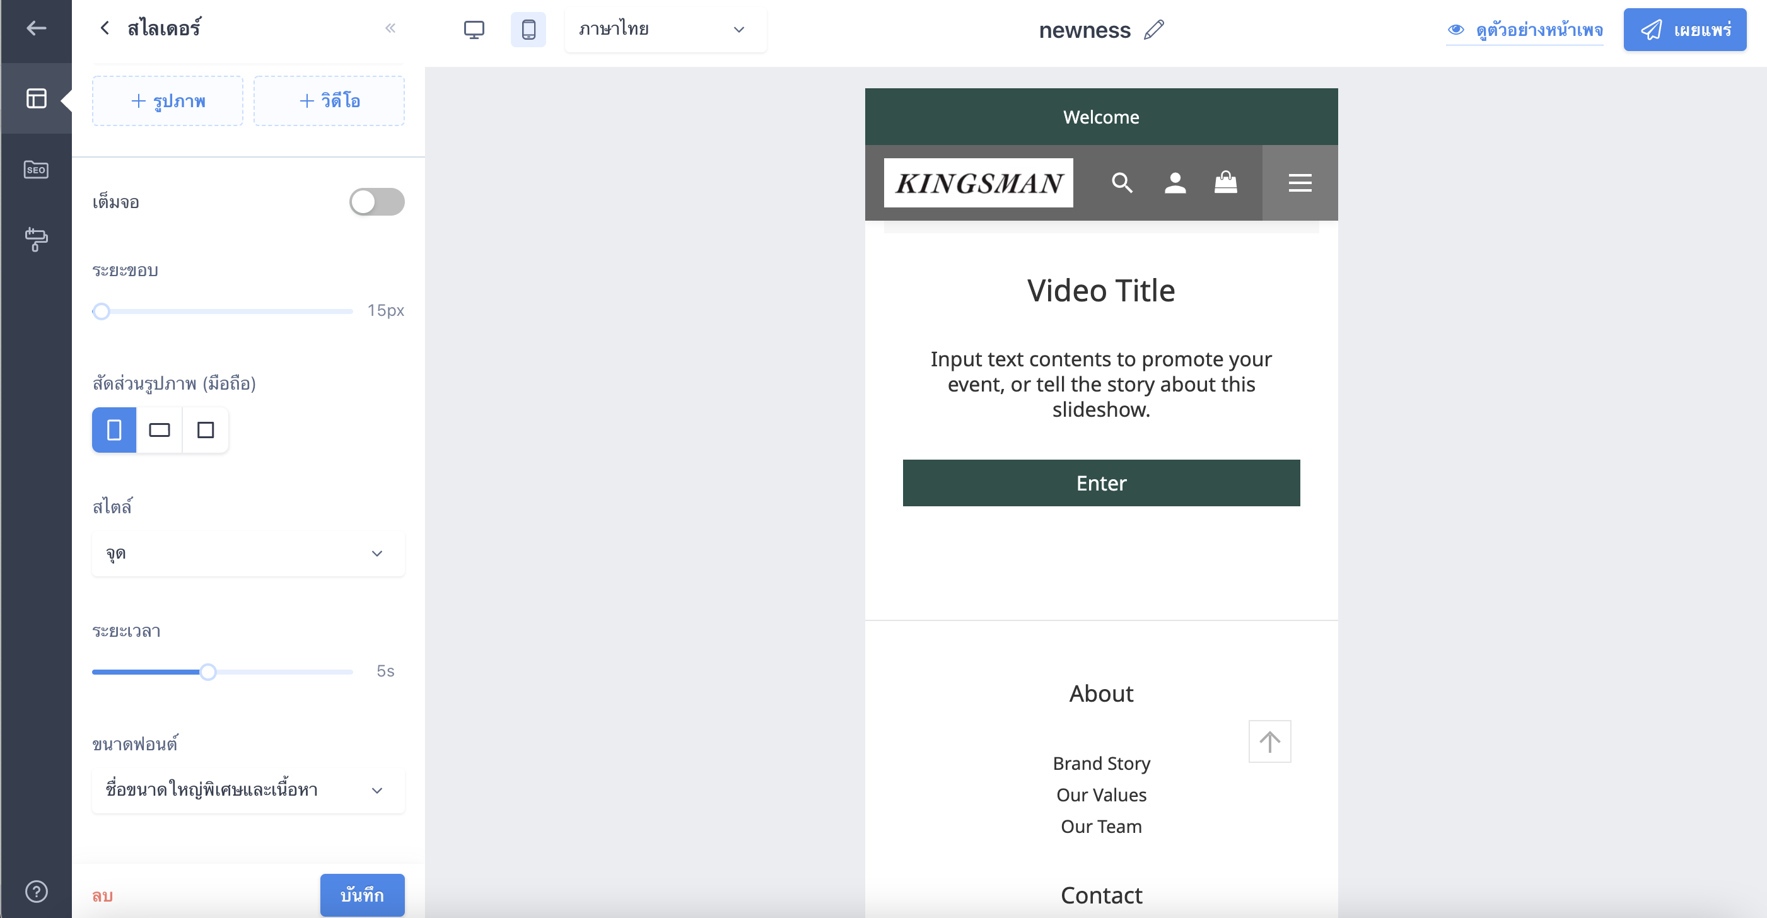Go back from the สไลเดอร์ panel

tap(105, 28)
